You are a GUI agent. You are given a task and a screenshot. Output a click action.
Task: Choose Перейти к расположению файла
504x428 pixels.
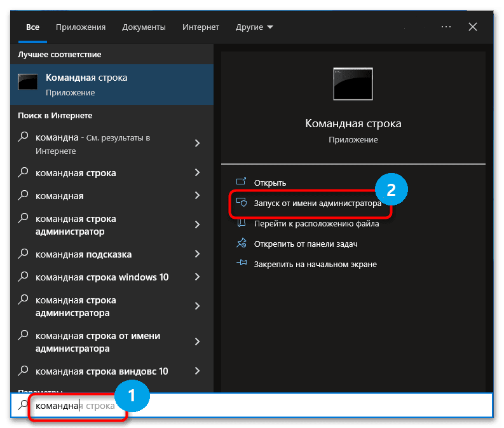pyautogui.click(x=316, y=224)
